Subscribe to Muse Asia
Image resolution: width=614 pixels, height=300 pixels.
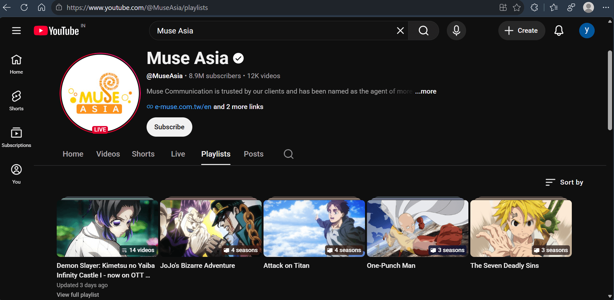click(x=169, y=127)
